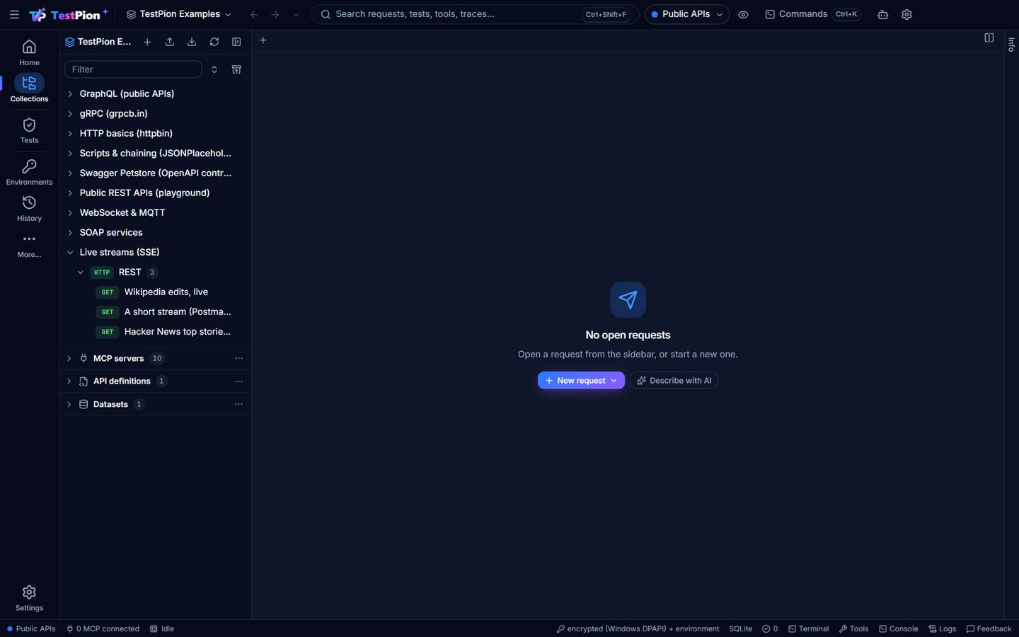Add a new item to the collection

[147, 42]
